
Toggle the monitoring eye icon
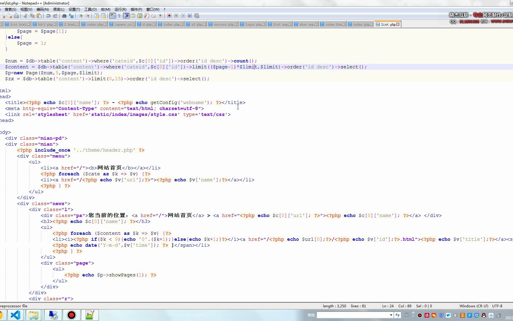point(160,16)
